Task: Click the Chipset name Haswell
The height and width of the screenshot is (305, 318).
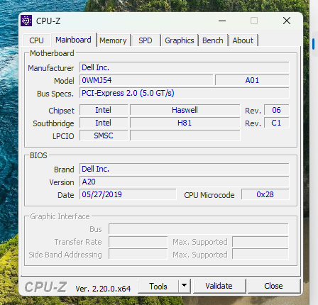Action: [185, 110]
